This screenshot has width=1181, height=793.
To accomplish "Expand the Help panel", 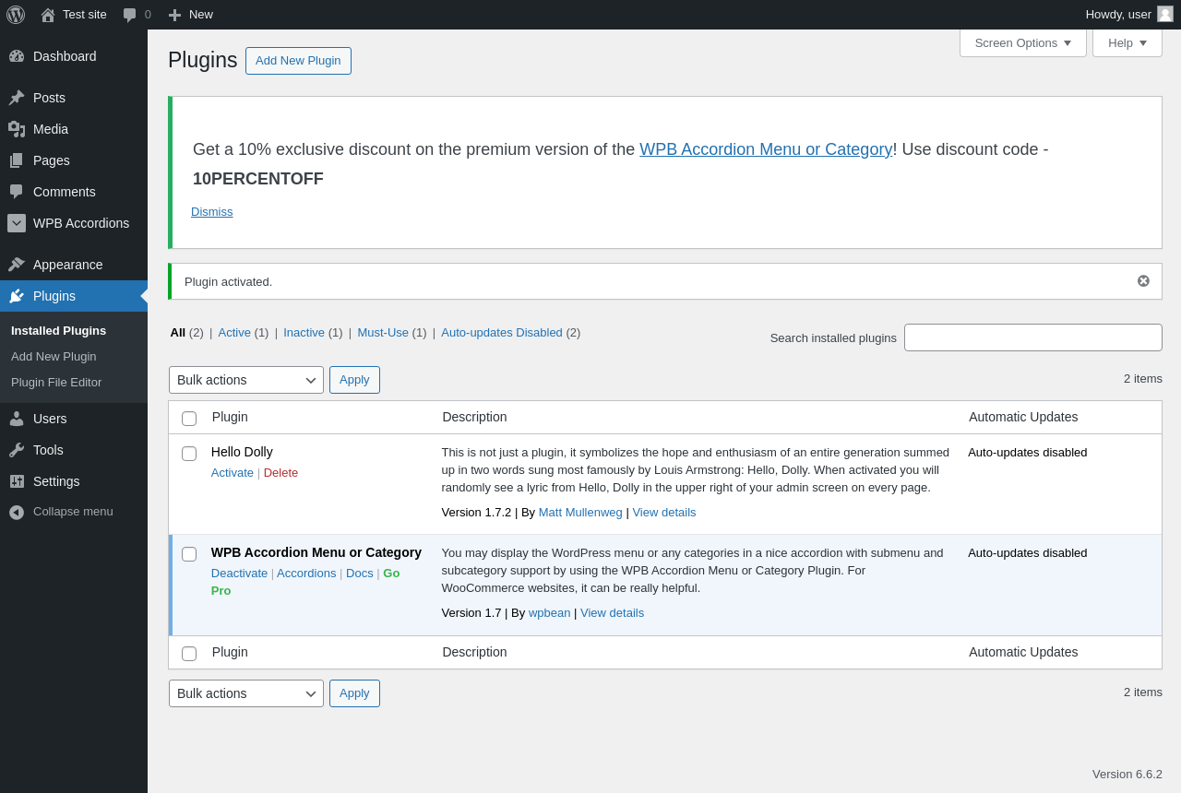I will [x=1127, y=42].
